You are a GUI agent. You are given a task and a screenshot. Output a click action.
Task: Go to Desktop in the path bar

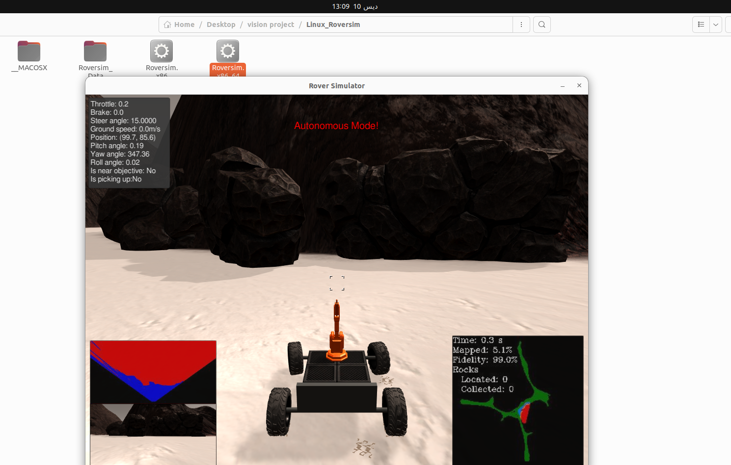click(x=221, y=25)
